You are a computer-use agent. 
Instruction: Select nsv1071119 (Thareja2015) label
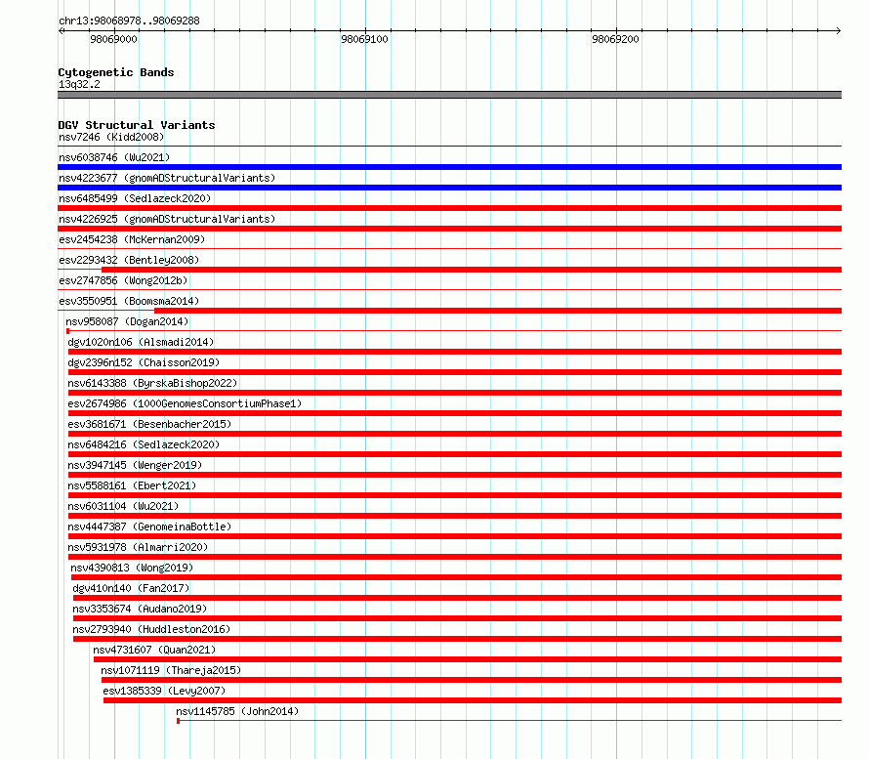pyautogui.click(x=171, y=670)
